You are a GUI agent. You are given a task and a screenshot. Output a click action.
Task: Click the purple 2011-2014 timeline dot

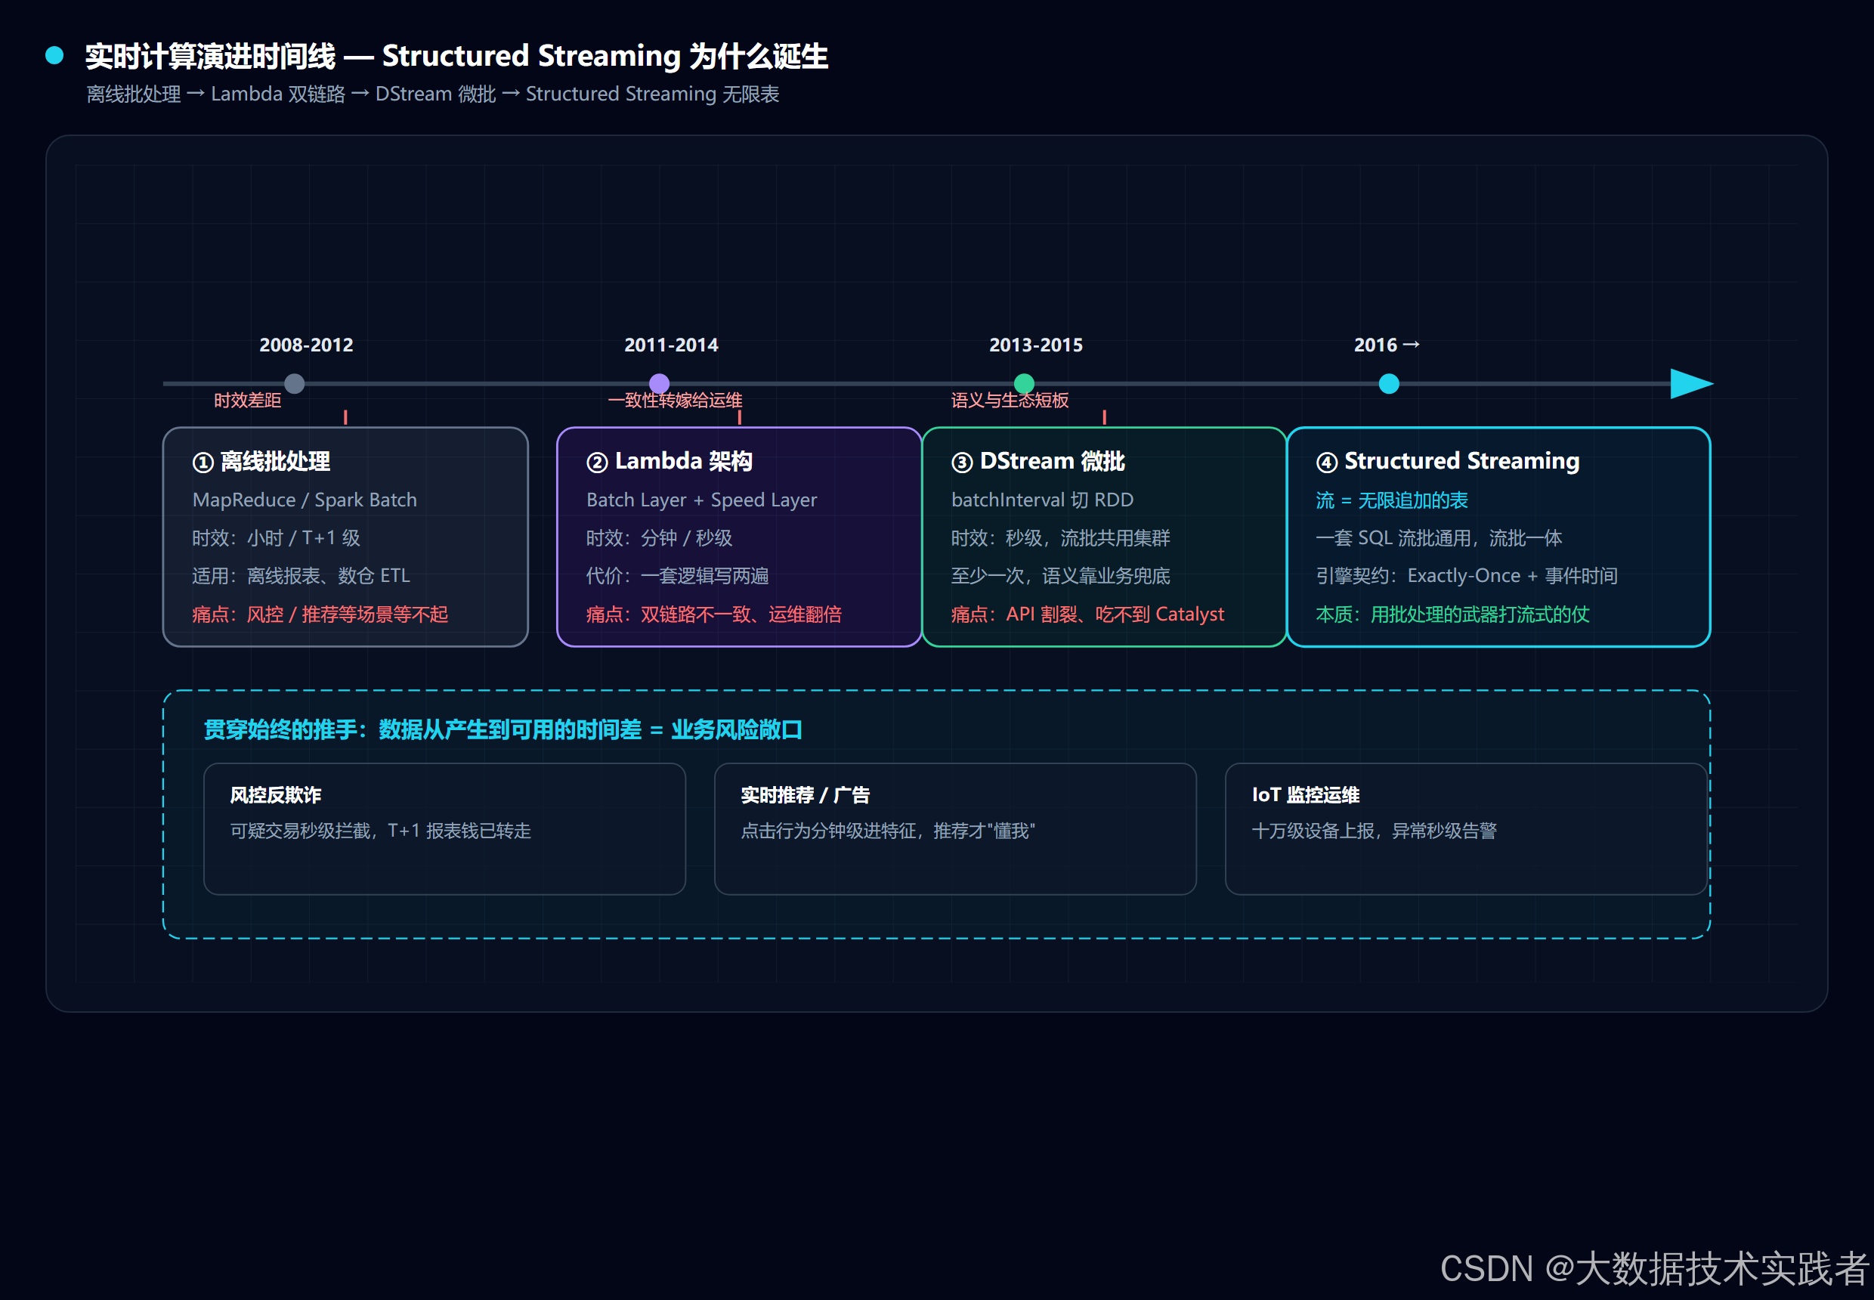pos(659,384)
